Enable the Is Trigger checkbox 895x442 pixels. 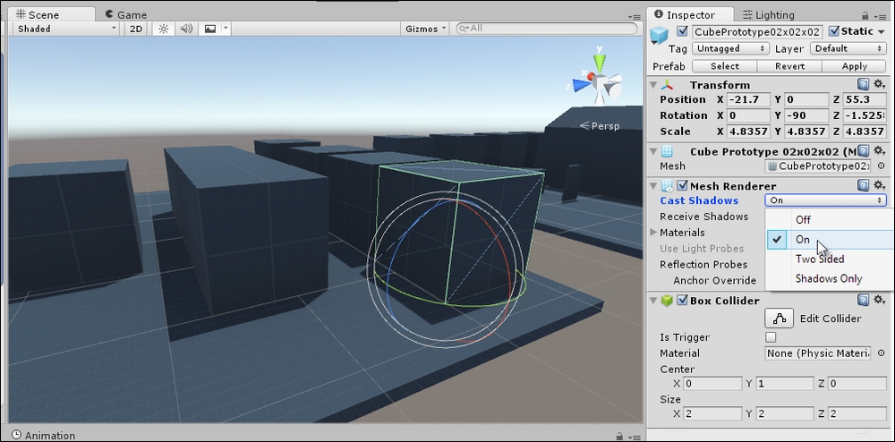pos(771,337)
